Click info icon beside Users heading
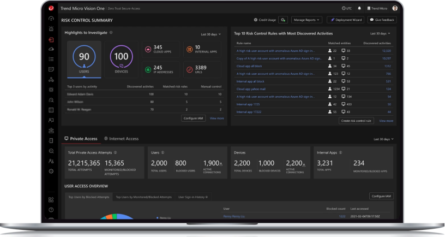This screenshot has width=445, height=237. (x=163, y=152)
